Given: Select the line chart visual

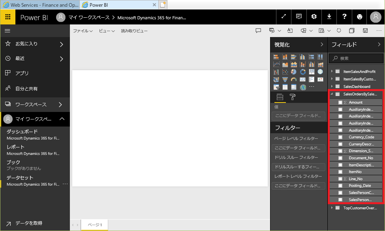Looking at the screenshot, I should tap(276, 65).
